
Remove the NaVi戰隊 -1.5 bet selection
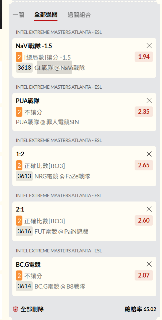[x=149, y=46]
